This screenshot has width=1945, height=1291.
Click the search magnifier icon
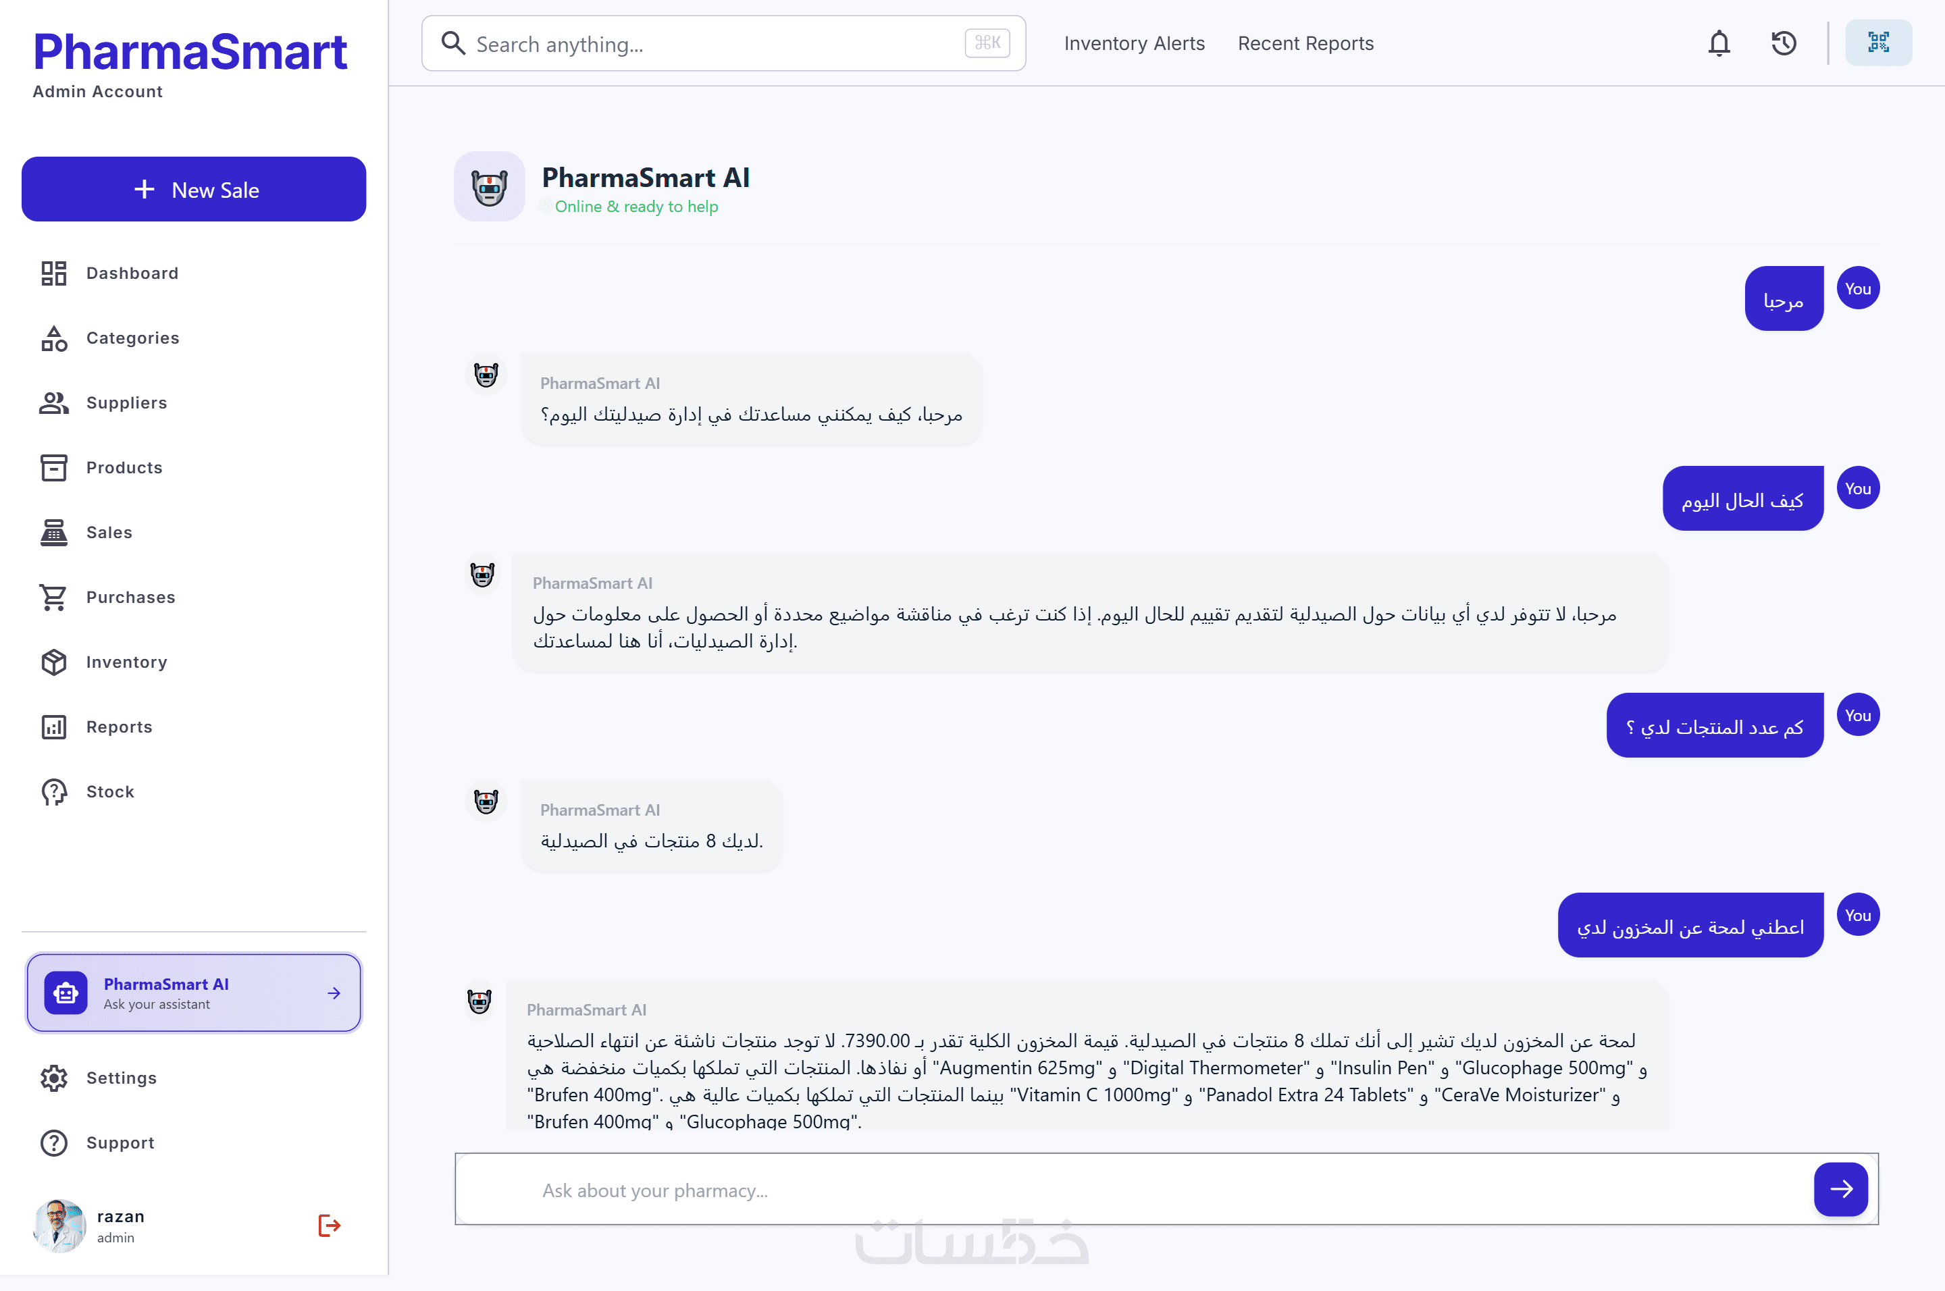[453, 43]
